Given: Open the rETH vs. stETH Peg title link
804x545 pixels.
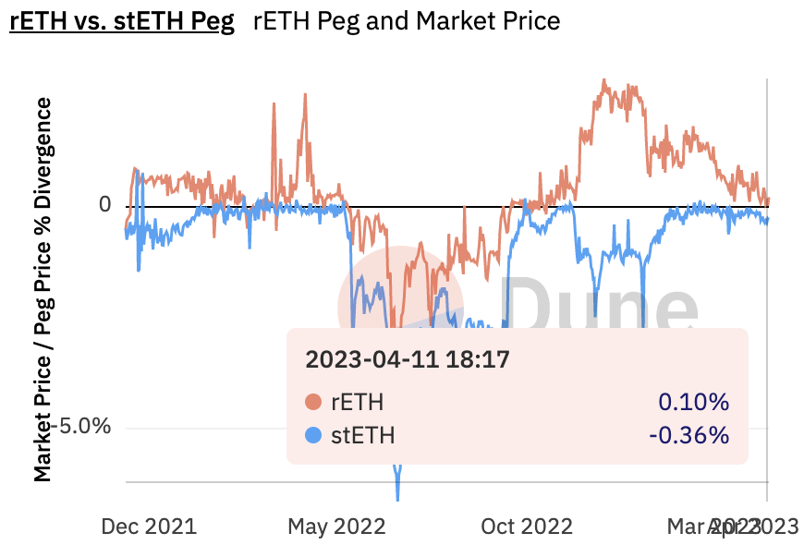Looking at the screenshot, I should (121, 20).
